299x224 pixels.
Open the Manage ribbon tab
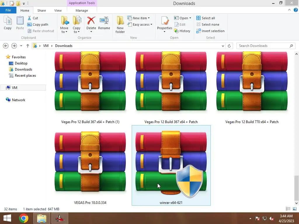(82, 10)
